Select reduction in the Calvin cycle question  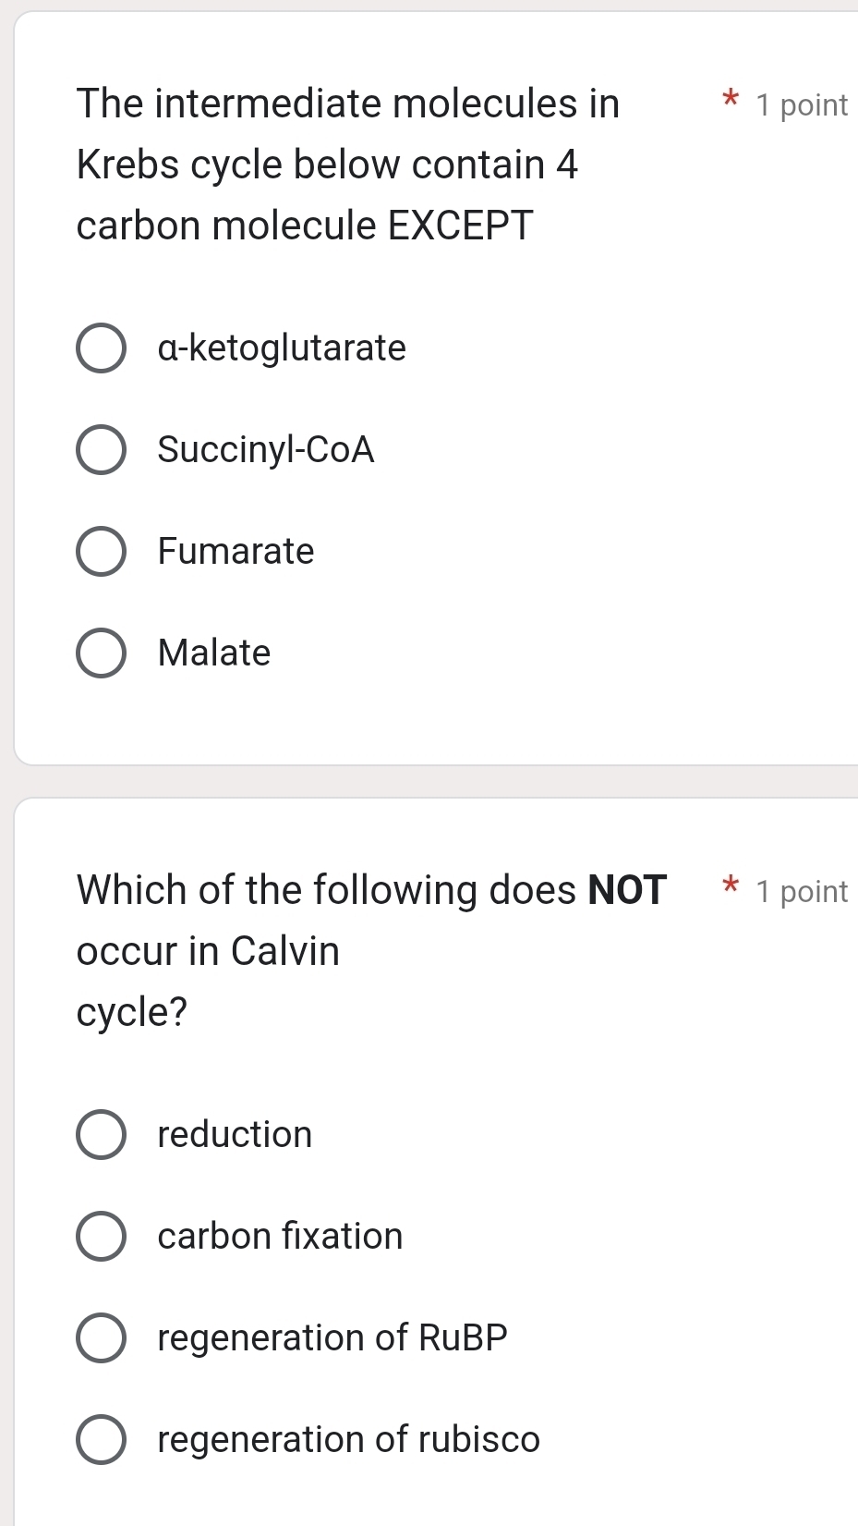pyautogui.click(x=103, y=1135)
